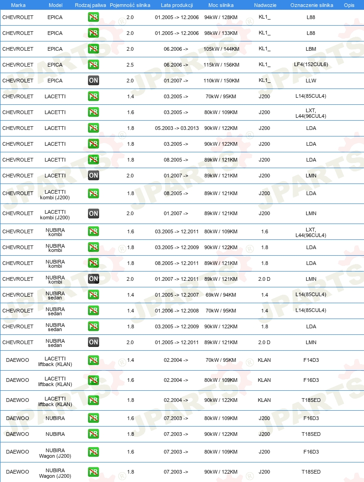
Task: Click petrol icon in Epica 98kW / 133KM row
Action: [94, 33]
